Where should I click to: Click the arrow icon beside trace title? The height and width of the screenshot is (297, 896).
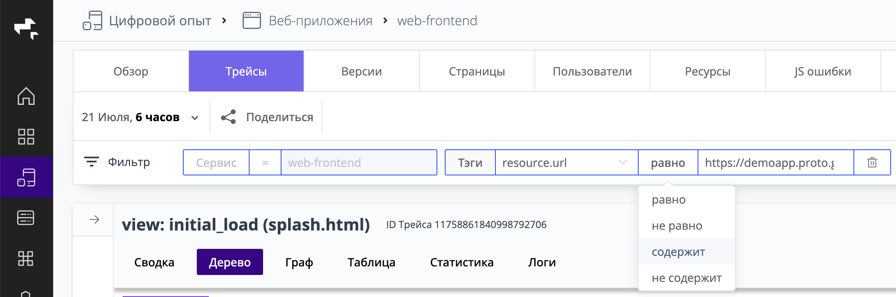(x=95, y=220)
